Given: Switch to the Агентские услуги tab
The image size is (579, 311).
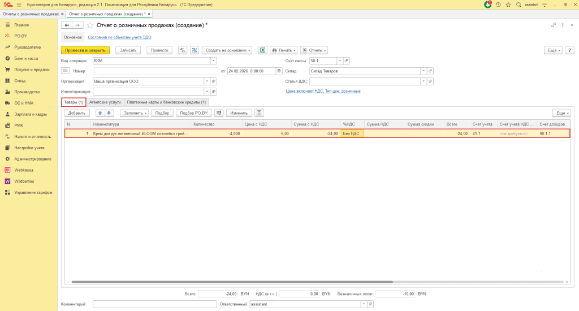Looking at the screenshot, I should [x=105, y=102].
